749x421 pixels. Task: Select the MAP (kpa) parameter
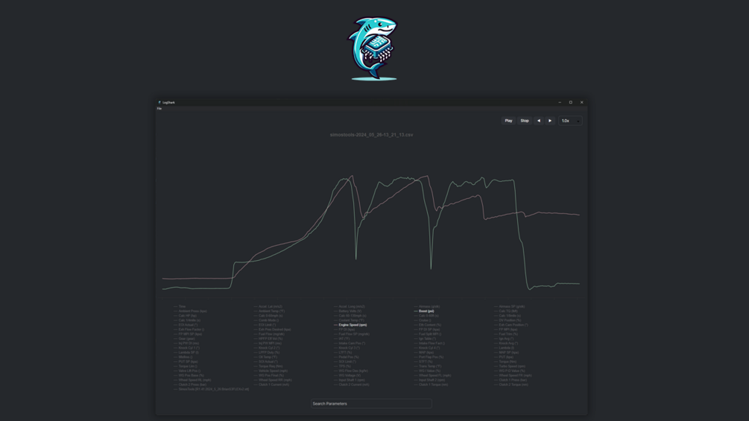424,352
